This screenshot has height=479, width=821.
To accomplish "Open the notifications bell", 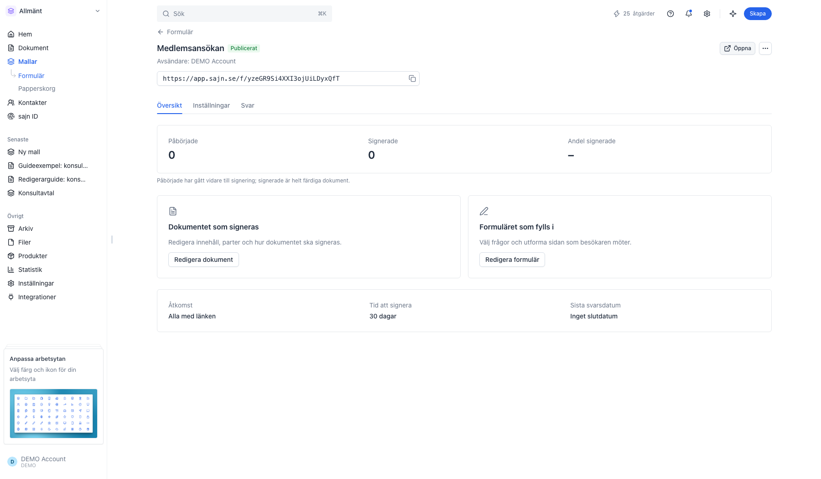I will click(689, 14).
